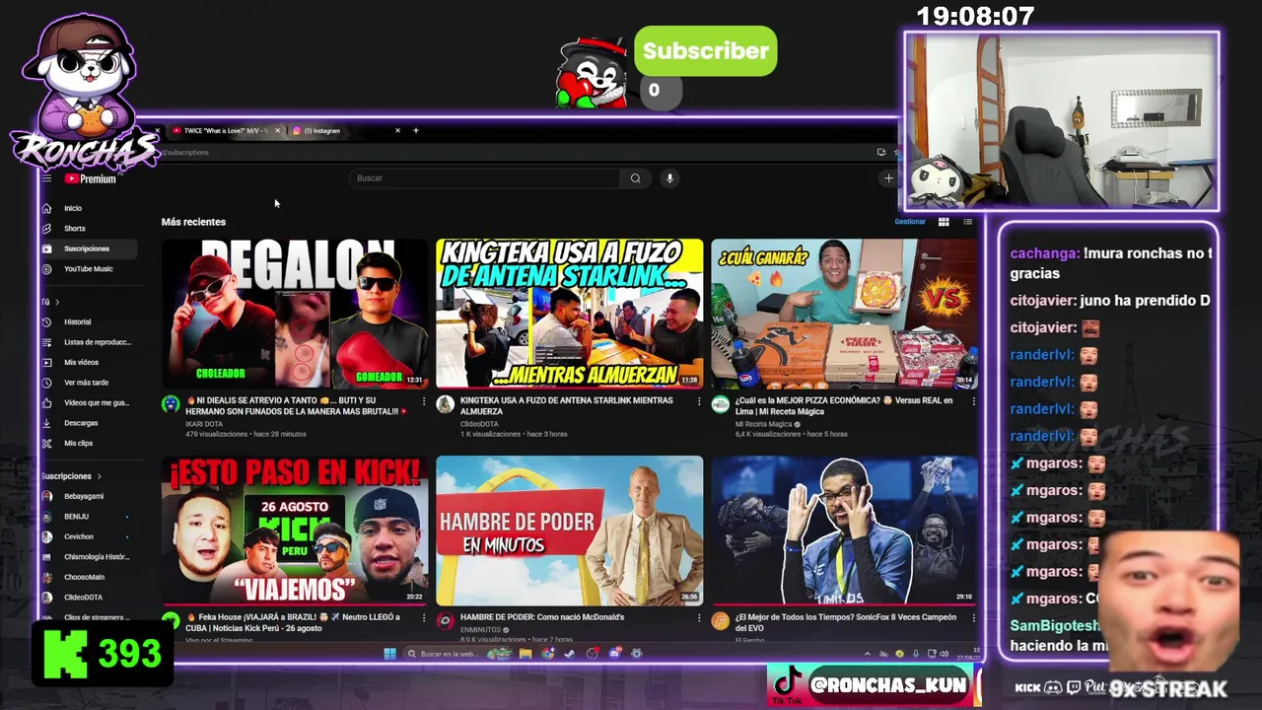Click ClideoDOTA avatar beside the KINGTEKA video
This screenshot has width=1262, height=710.
click(445, 404)
